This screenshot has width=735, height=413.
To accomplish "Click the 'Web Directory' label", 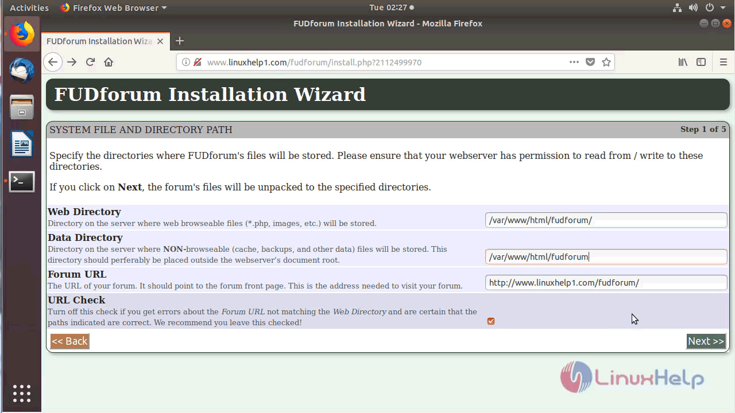I will click(84, 212).
